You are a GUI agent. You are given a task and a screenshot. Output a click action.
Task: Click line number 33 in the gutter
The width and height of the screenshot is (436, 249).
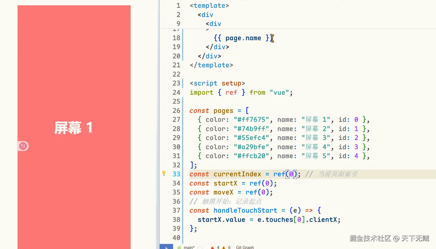176,174
